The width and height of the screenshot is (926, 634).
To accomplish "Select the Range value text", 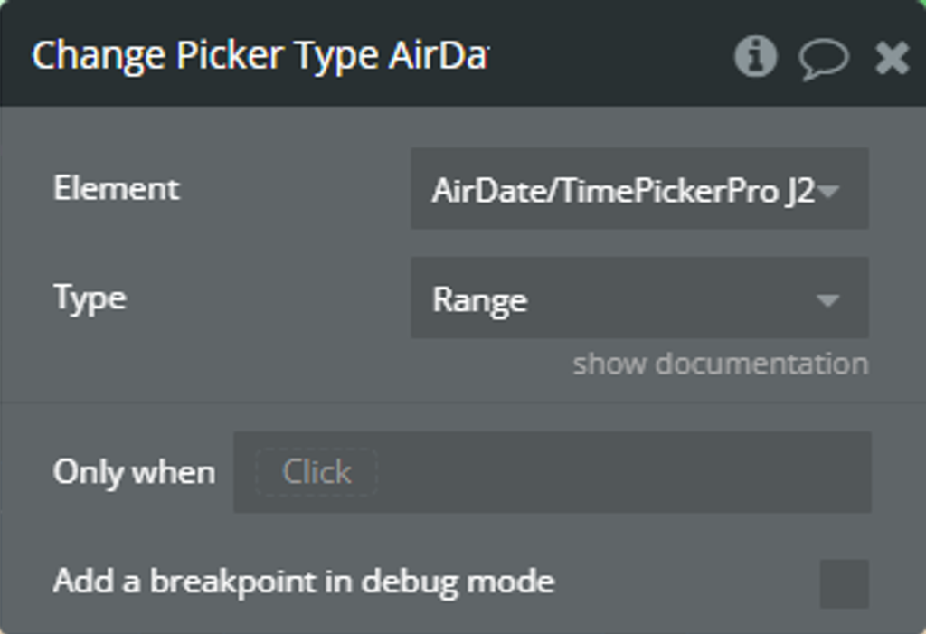I will [x=479, y=300].
